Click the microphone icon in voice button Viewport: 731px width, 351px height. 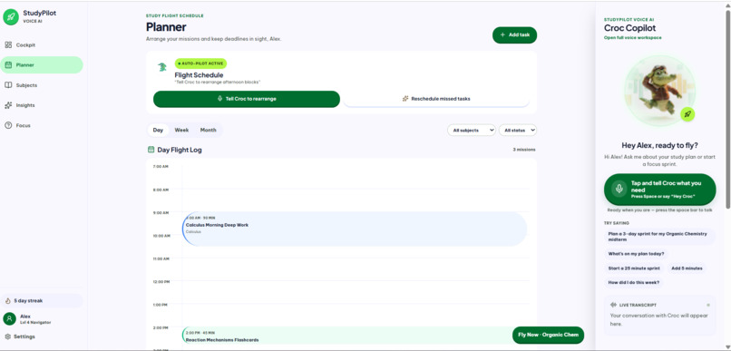[619, 189]
